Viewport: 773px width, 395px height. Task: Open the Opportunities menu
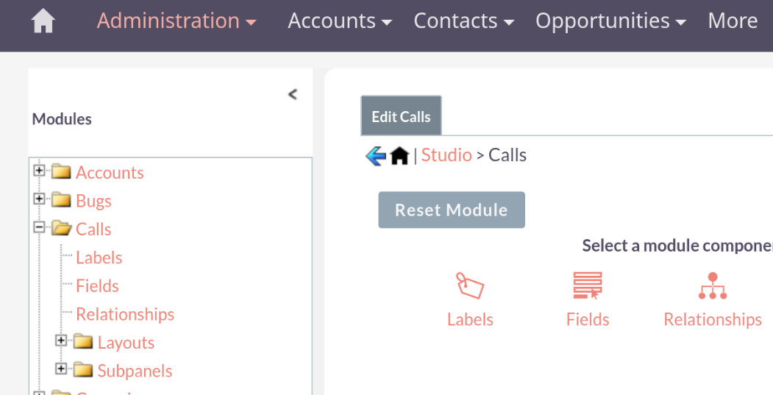click(x=610, y=21)
